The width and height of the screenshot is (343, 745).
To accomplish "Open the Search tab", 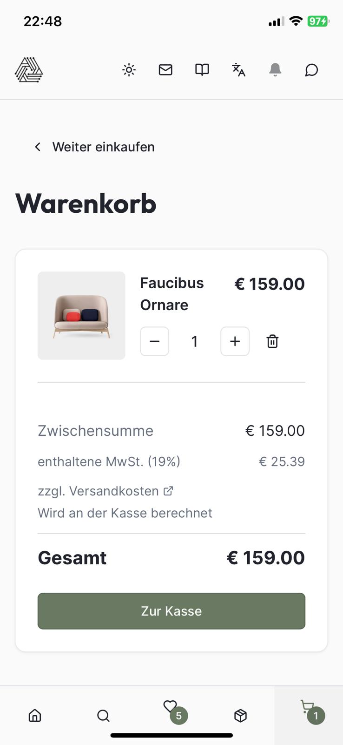I will point(103,715).
